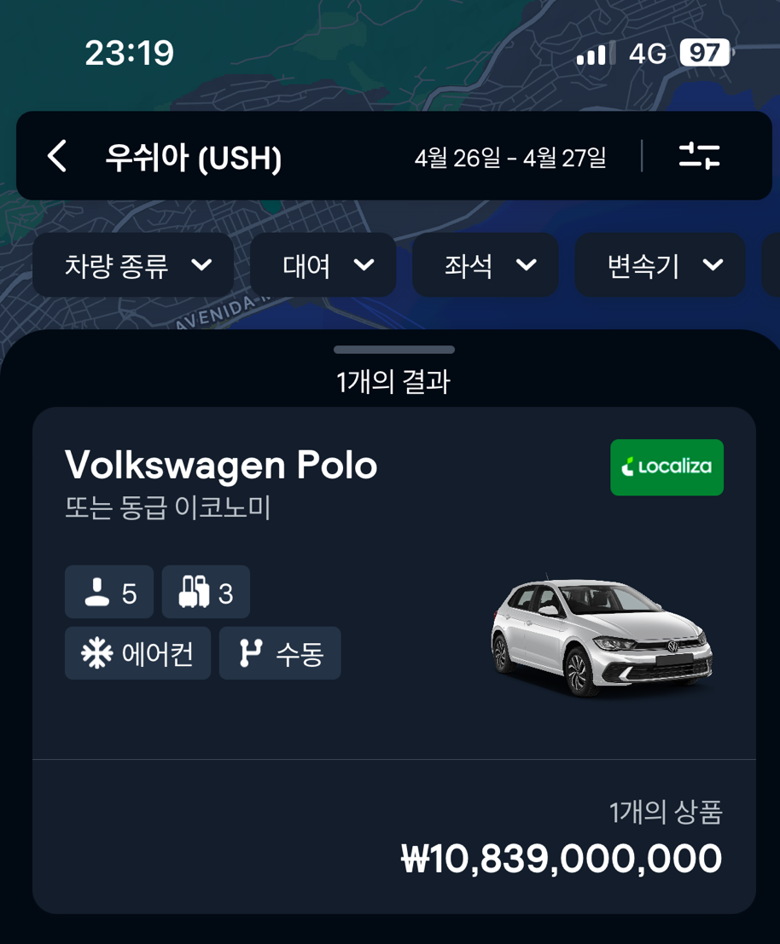Tap the ₩10,839,000,000 price

pyautogui.click(x=562, y=858)
